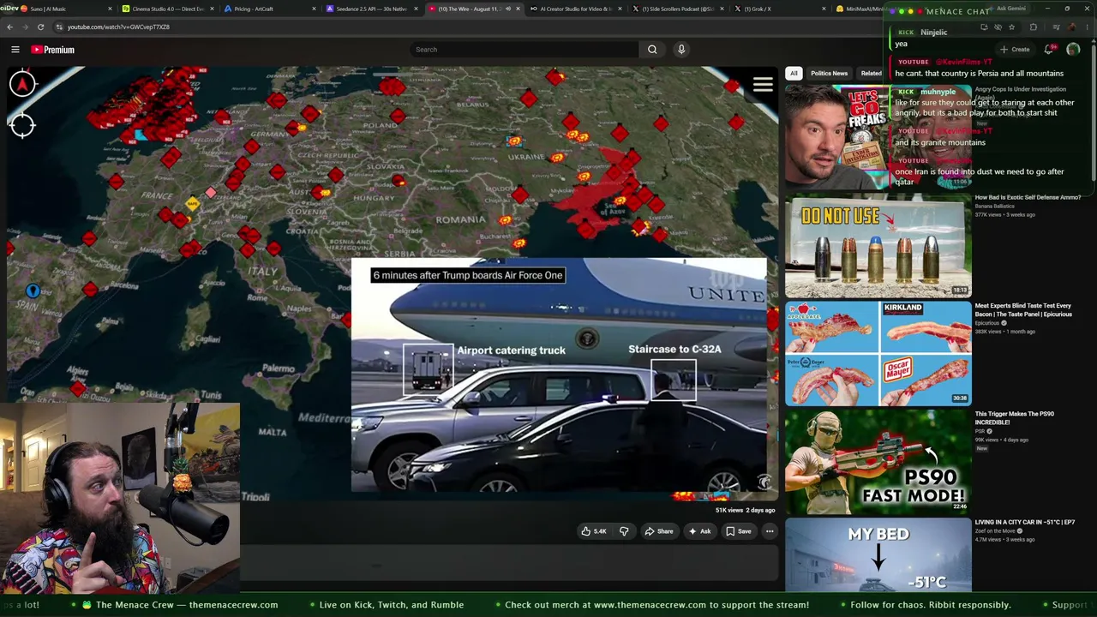Click the YouTube search magnifier button
This screenshot has height=617, width=1097.
(652, 50)
